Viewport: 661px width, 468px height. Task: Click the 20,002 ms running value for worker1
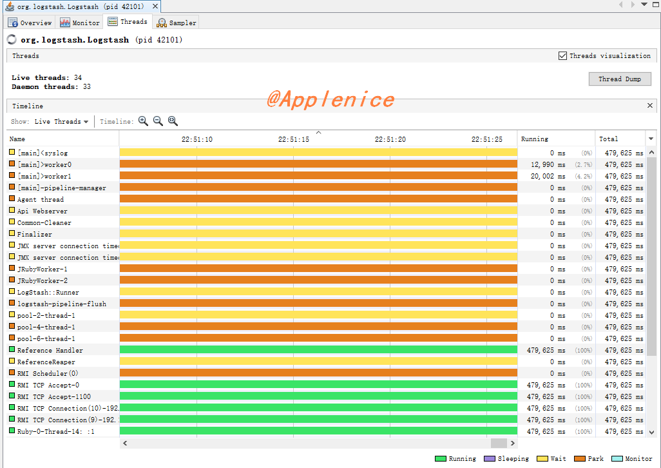point(548,176)
